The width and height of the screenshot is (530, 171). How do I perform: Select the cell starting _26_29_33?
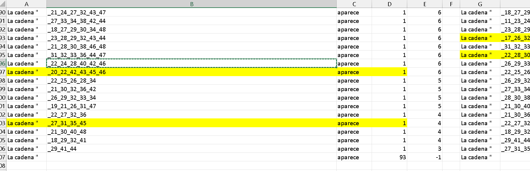tap(515, 63)
